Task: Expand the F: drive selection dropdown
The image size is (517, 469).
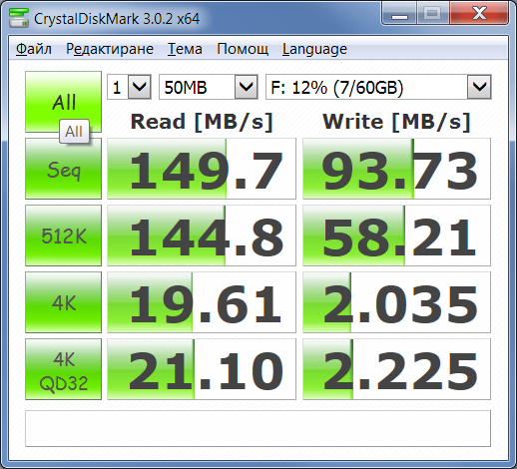Action: [479, 87]
